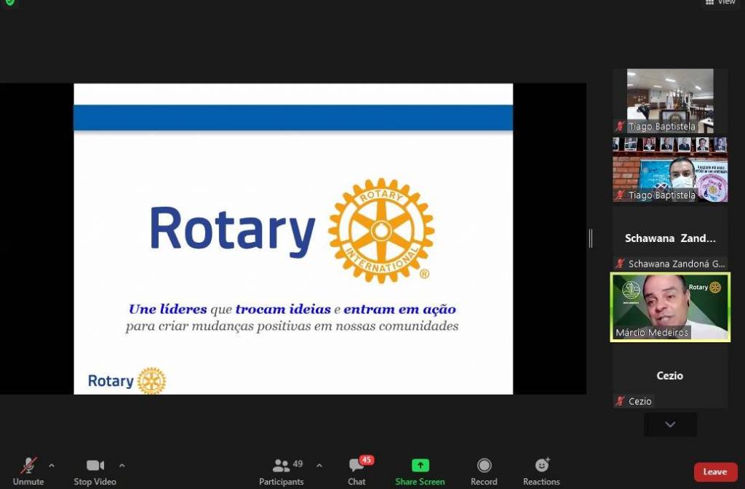
Task: Leave the meeting
Action: point(715,472)
